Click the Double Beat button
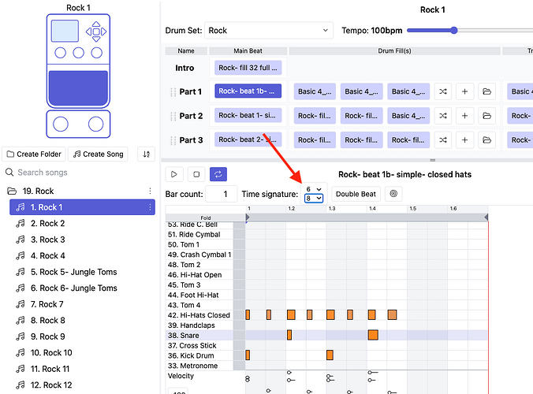The image size is (533, 394). click(x=356, y=194)
